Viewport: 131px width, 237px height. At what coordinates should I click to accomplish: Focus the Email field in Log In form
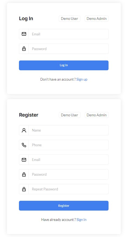68,34
